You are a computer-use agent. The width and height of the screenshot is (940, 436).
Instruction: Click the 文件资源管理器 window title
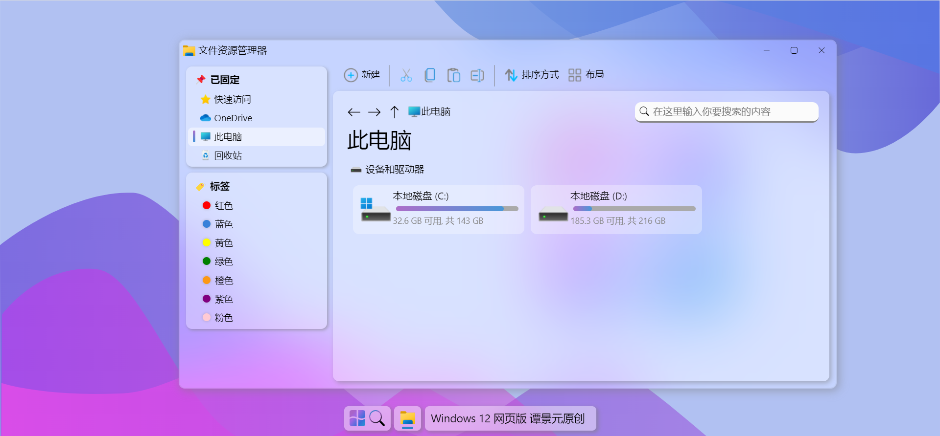[233, 50]
